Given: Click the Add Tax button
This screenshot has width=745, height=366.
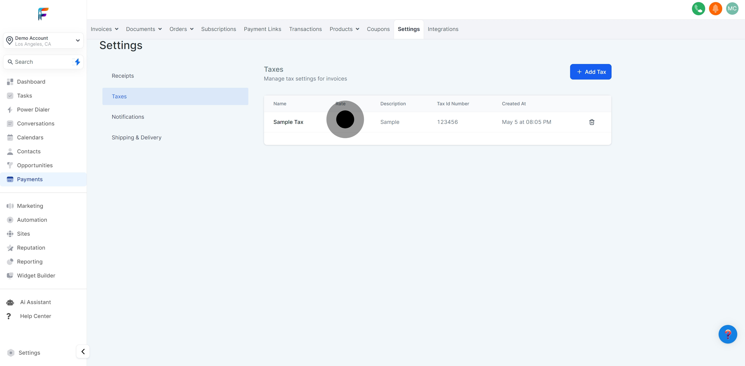Looking at the screenshot, I should (590, 72).
